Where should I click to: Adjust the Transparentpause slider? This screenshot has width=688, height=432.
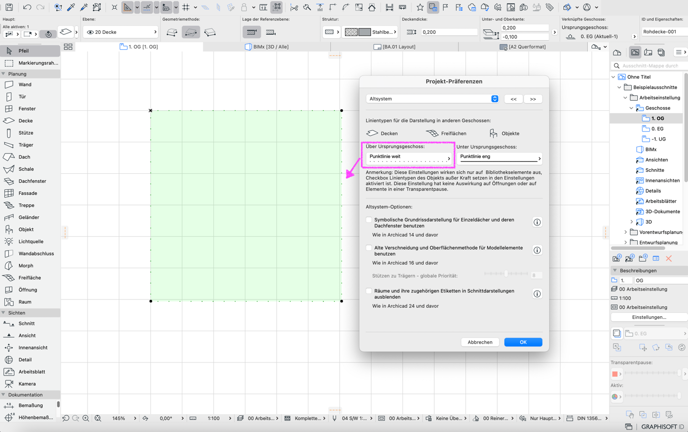[x=653, y=373]
